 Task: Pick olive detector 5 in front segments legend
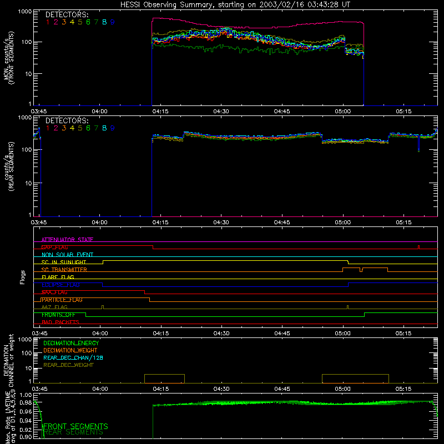point(80,22)
